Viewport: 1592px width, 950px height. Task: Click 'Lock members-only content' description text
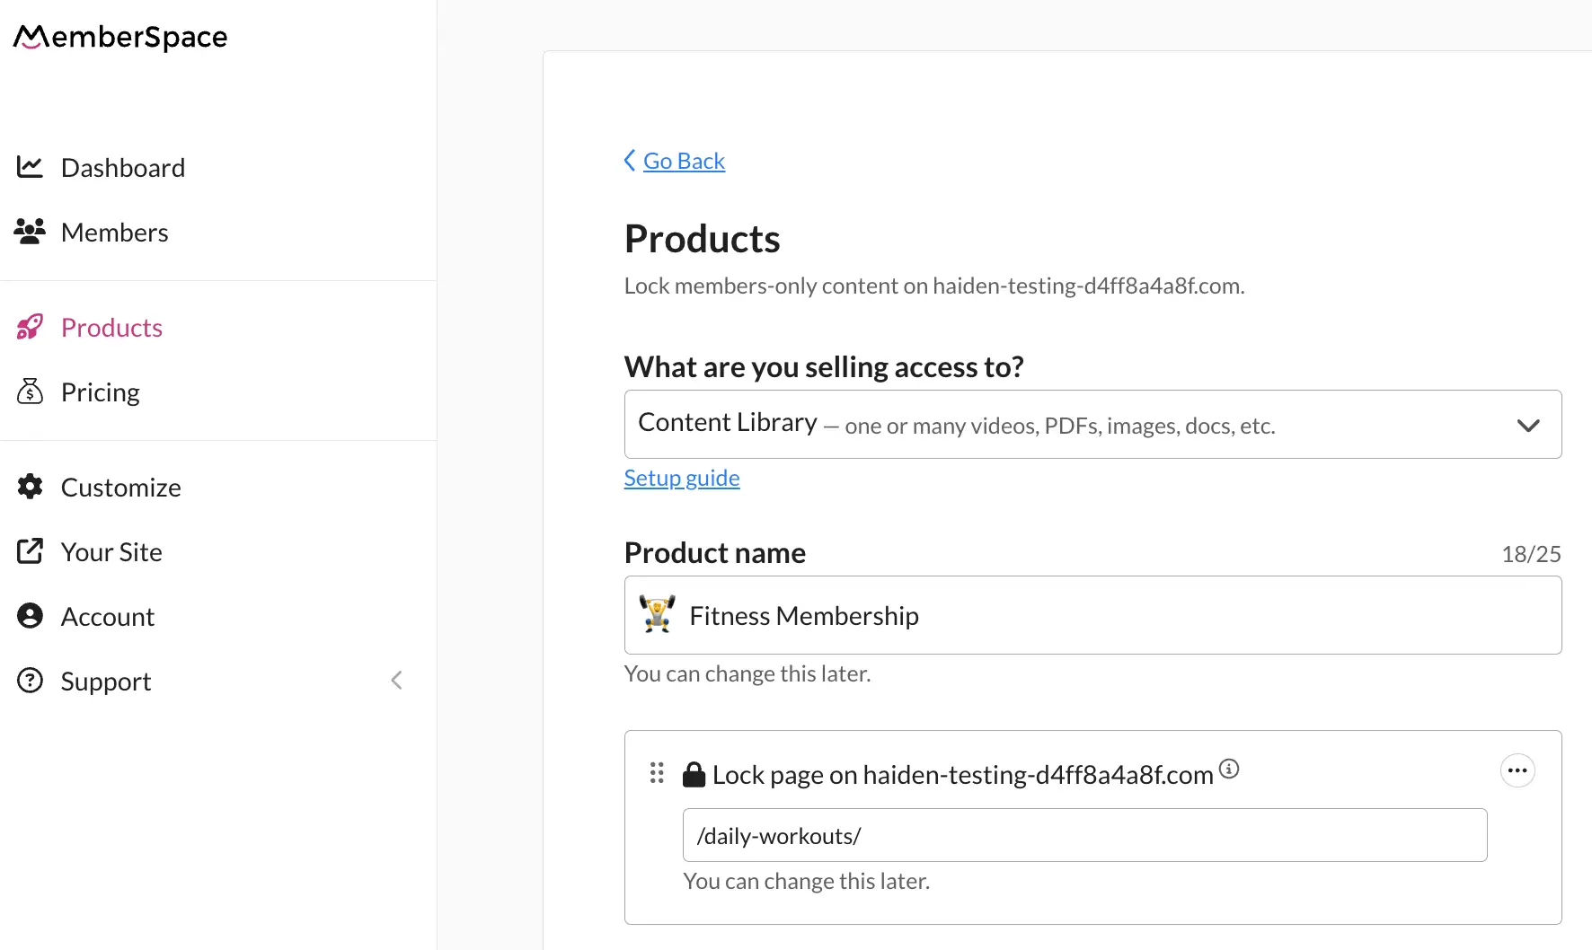(x=934, y=286)
